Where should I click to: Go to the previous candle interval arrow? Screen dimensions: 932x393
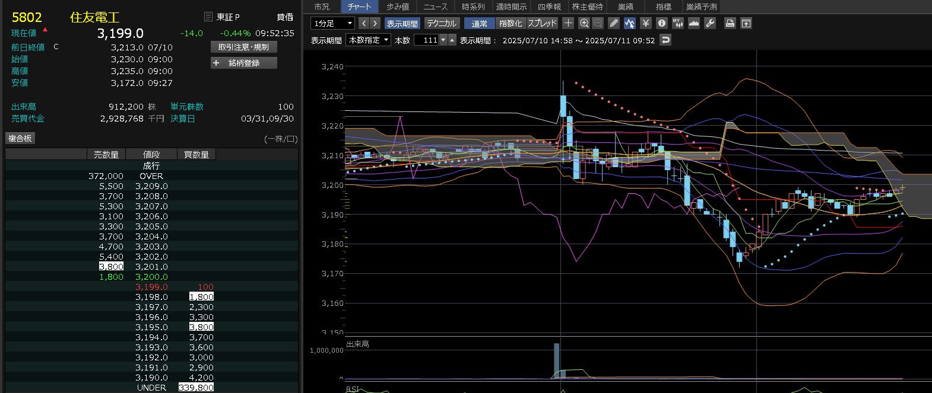click(x=364, y=23)
